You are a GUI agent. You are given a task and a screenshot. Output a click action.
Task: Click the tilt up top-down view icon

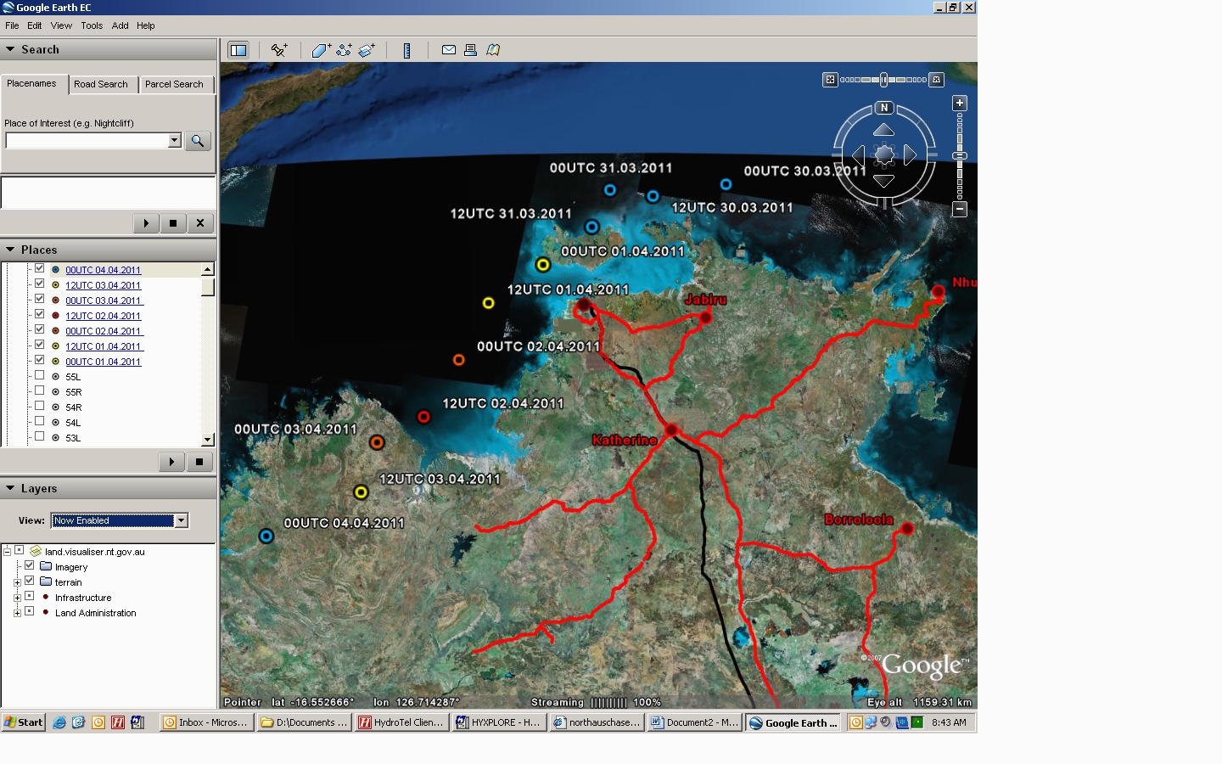click(x=830, y=80)
